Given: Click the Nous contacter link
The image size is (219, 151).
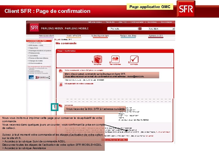Looking at the screenshot, I should click(x=166, y=22).
